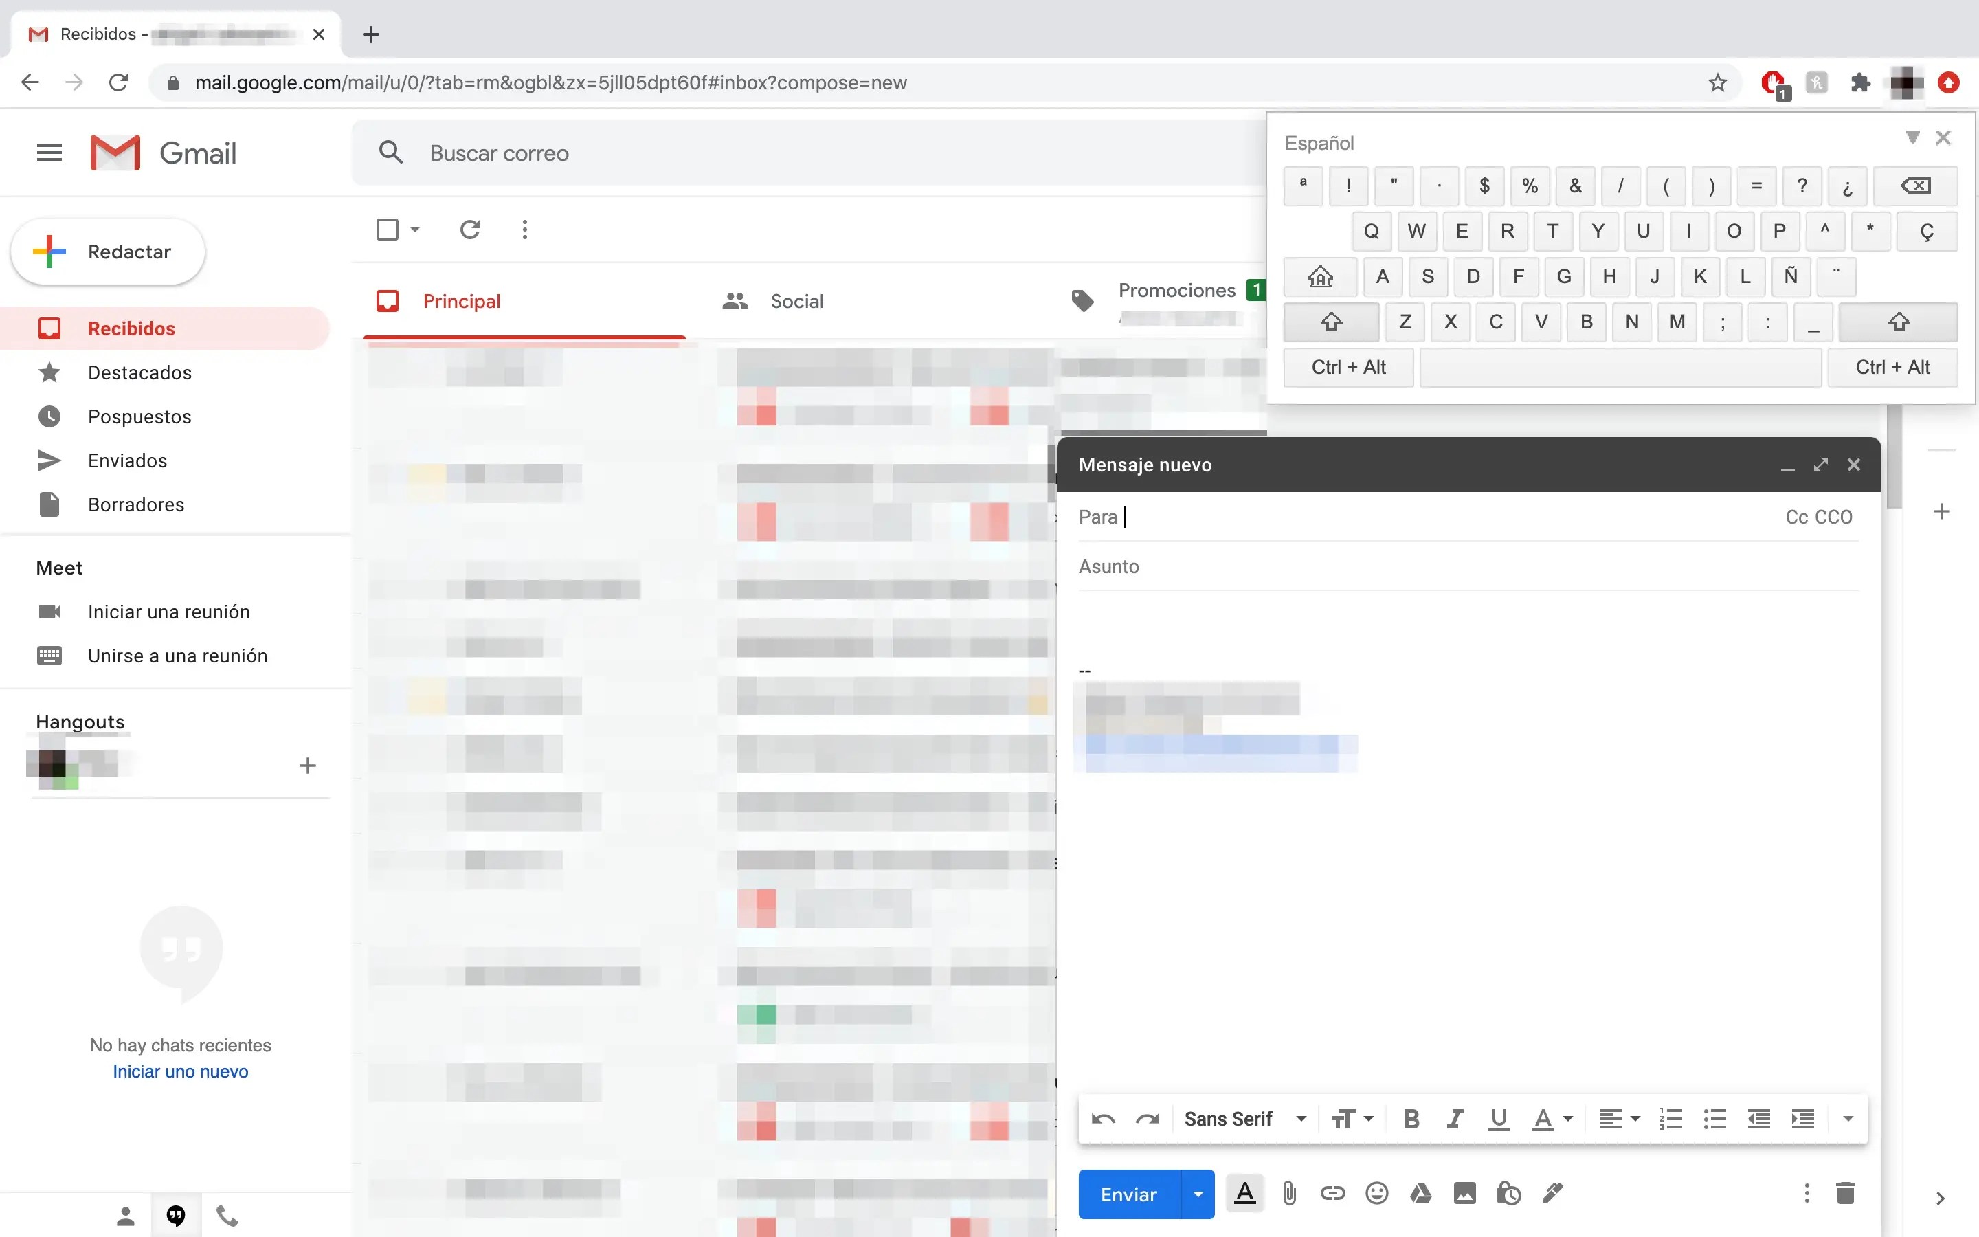Open the send options arrow beside Enviar
1979x1237 pixels.
point(1198,1194)
